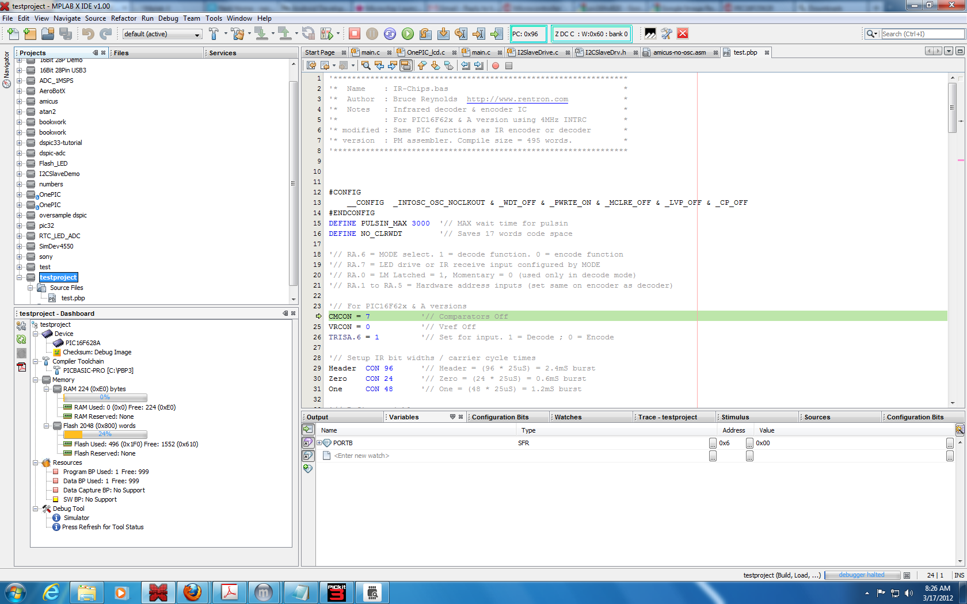The width and height of the screenshot is (967, 604).
Task: Open the default (active) configuration dropdown
Action: [x=162, y=34]
